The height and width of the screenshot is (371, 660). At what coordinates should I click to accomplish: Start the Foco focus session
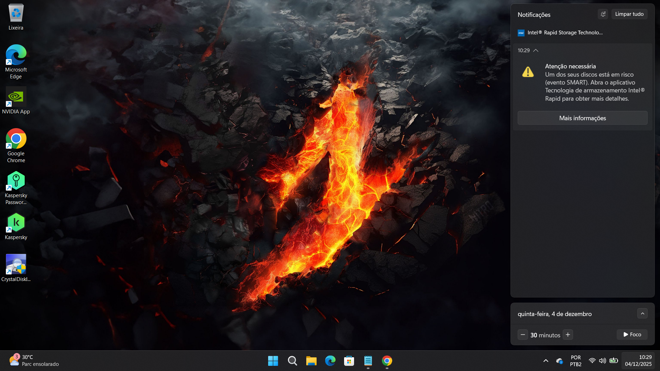point(632,335)
